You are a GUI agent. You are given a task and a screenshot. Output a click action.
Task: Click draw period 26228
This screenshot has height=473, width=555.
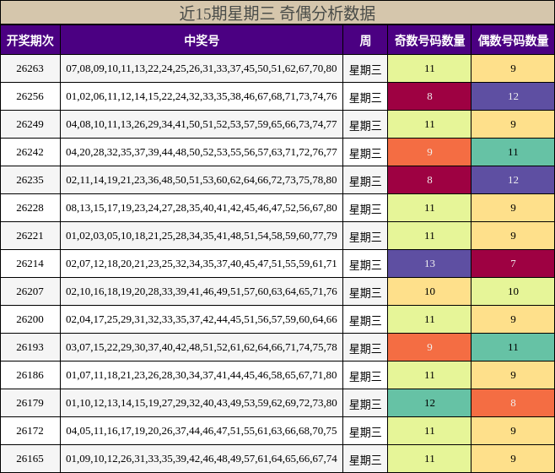(30, 208)
